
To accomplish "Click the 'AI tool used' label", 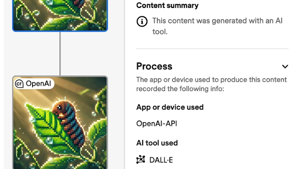I will pyautogui.click(x=157, y=143).
